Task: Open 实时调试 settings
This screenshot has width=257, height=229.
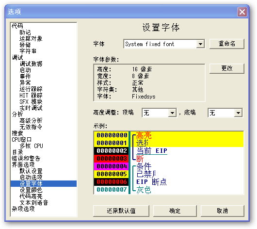Action: click(x=31, y=108)
